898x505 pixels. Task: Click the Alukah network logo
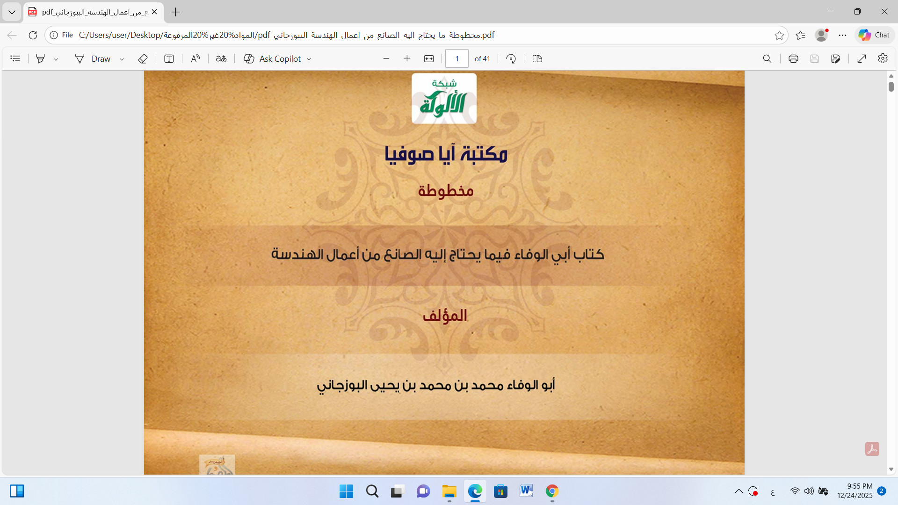click(444, 98)
